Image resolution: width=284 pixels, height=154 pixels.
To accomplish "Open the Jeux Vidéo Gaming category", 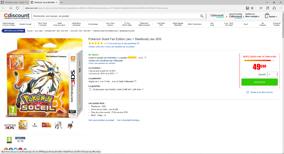I will [110, 24].
